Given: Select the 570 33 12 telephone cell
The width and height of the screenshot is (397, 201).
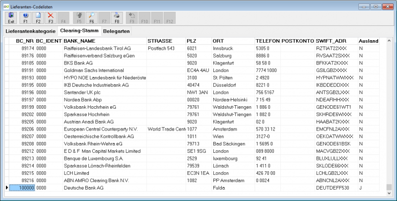Looking at the screenshot, I should tap(267, 129).
